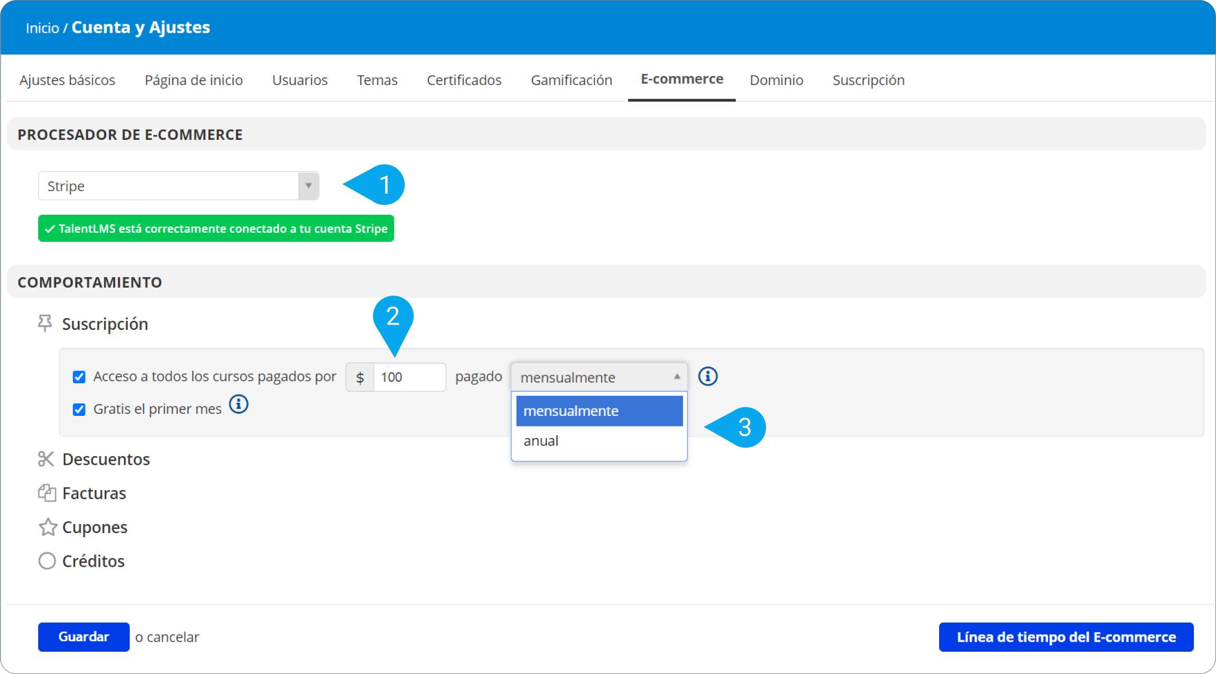Go to the Gamificación tab
Viewport: 1216px width, 674px height.
tap(572, 80)
